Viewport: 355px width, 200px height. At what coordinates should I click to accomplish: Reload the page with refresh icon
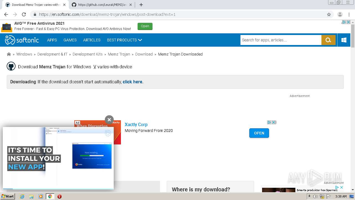click(x=24, y=14)
